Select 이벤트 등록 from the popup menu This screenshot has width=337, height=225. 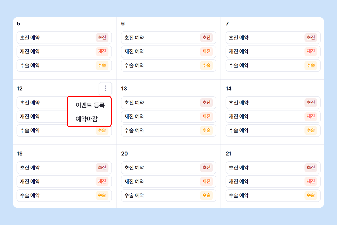90,105
